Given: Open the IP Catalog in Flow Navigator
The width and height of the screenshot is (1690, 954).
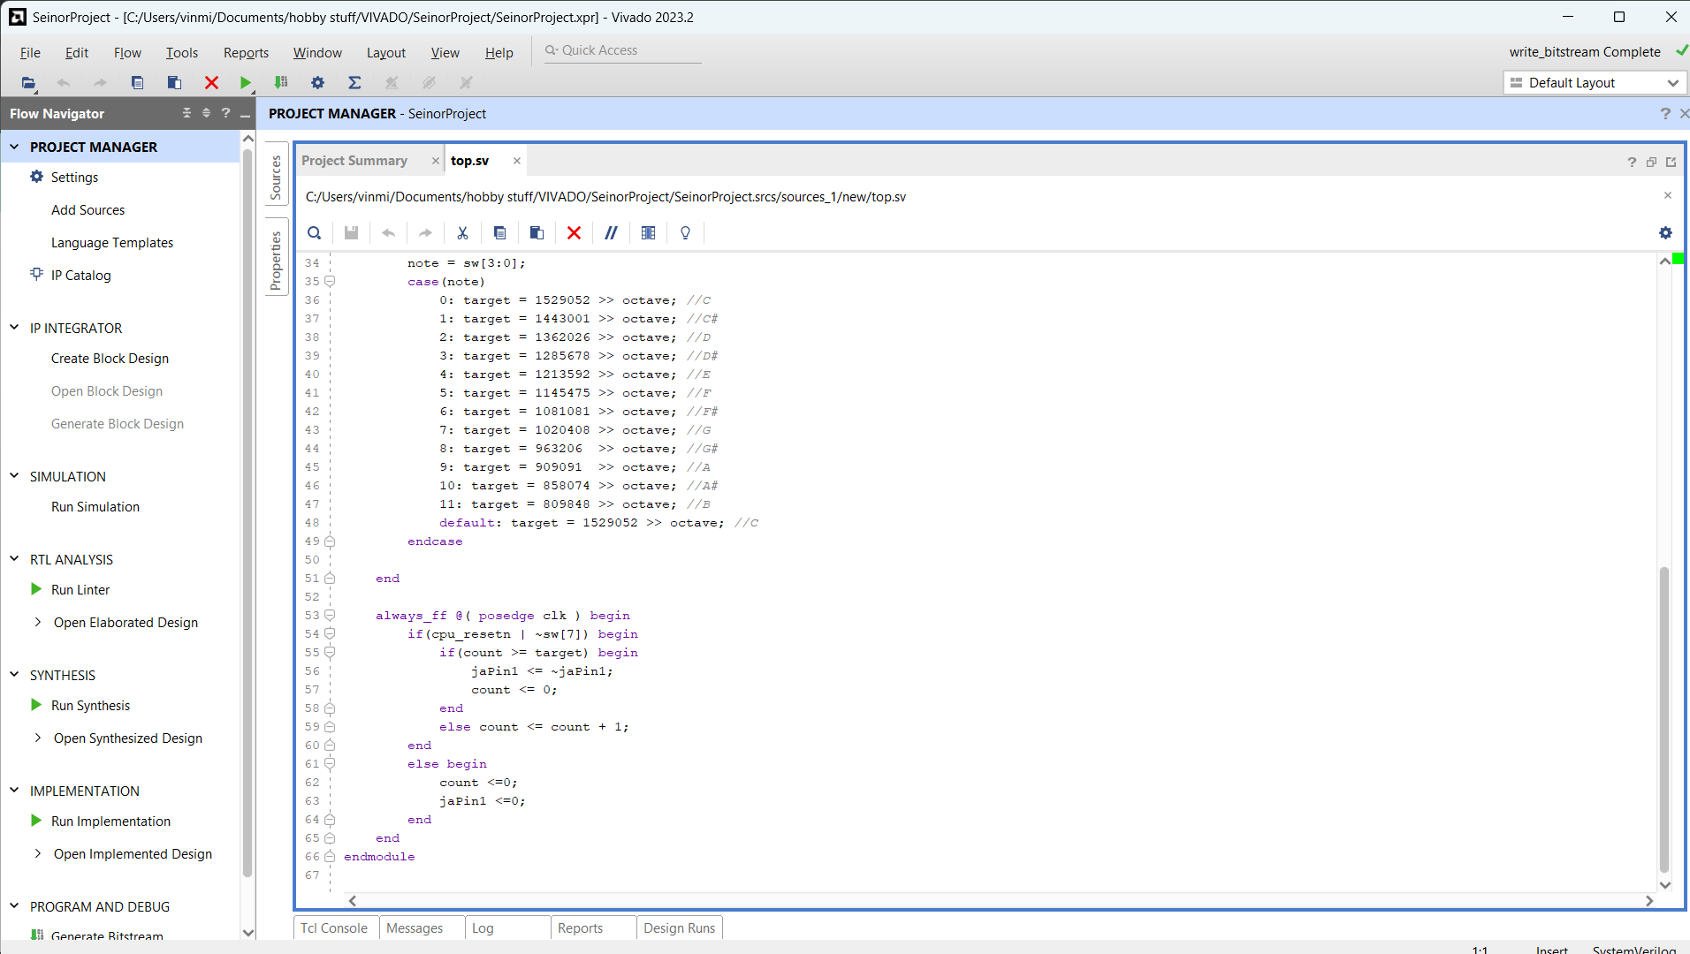Looking at the screenshot, I should click(80, 275).
